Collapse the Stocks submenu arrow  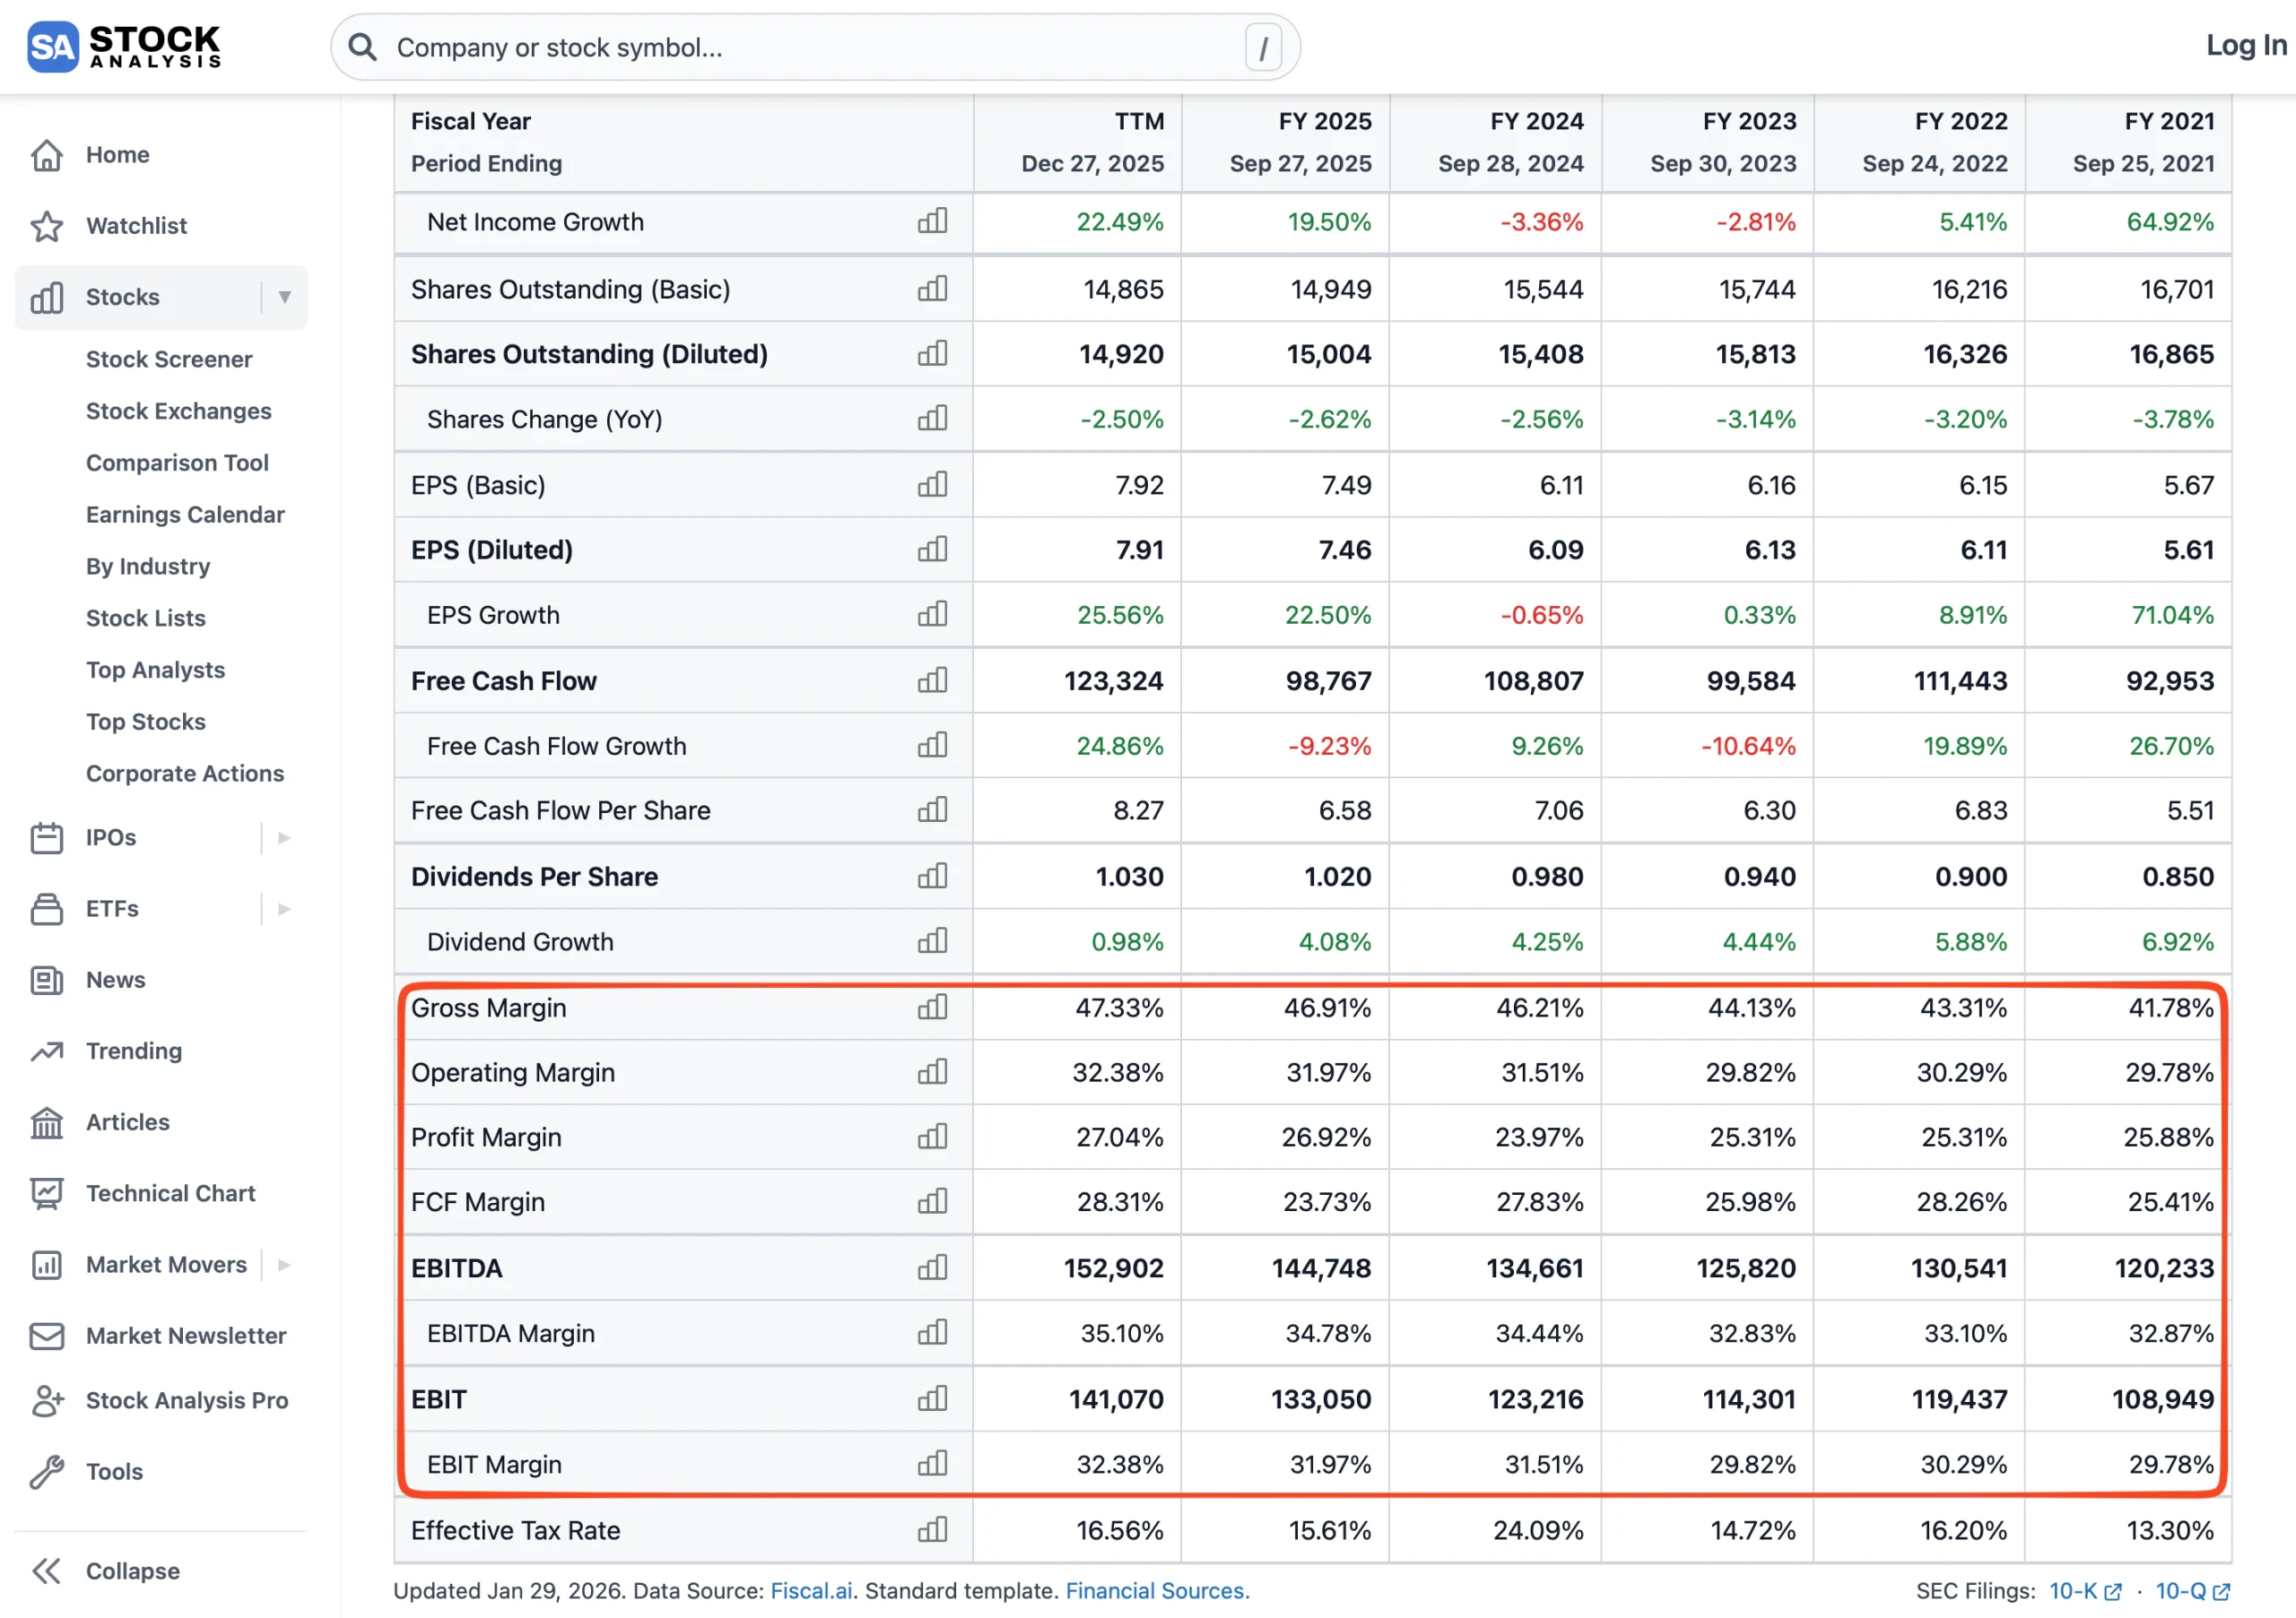[285, 297]
